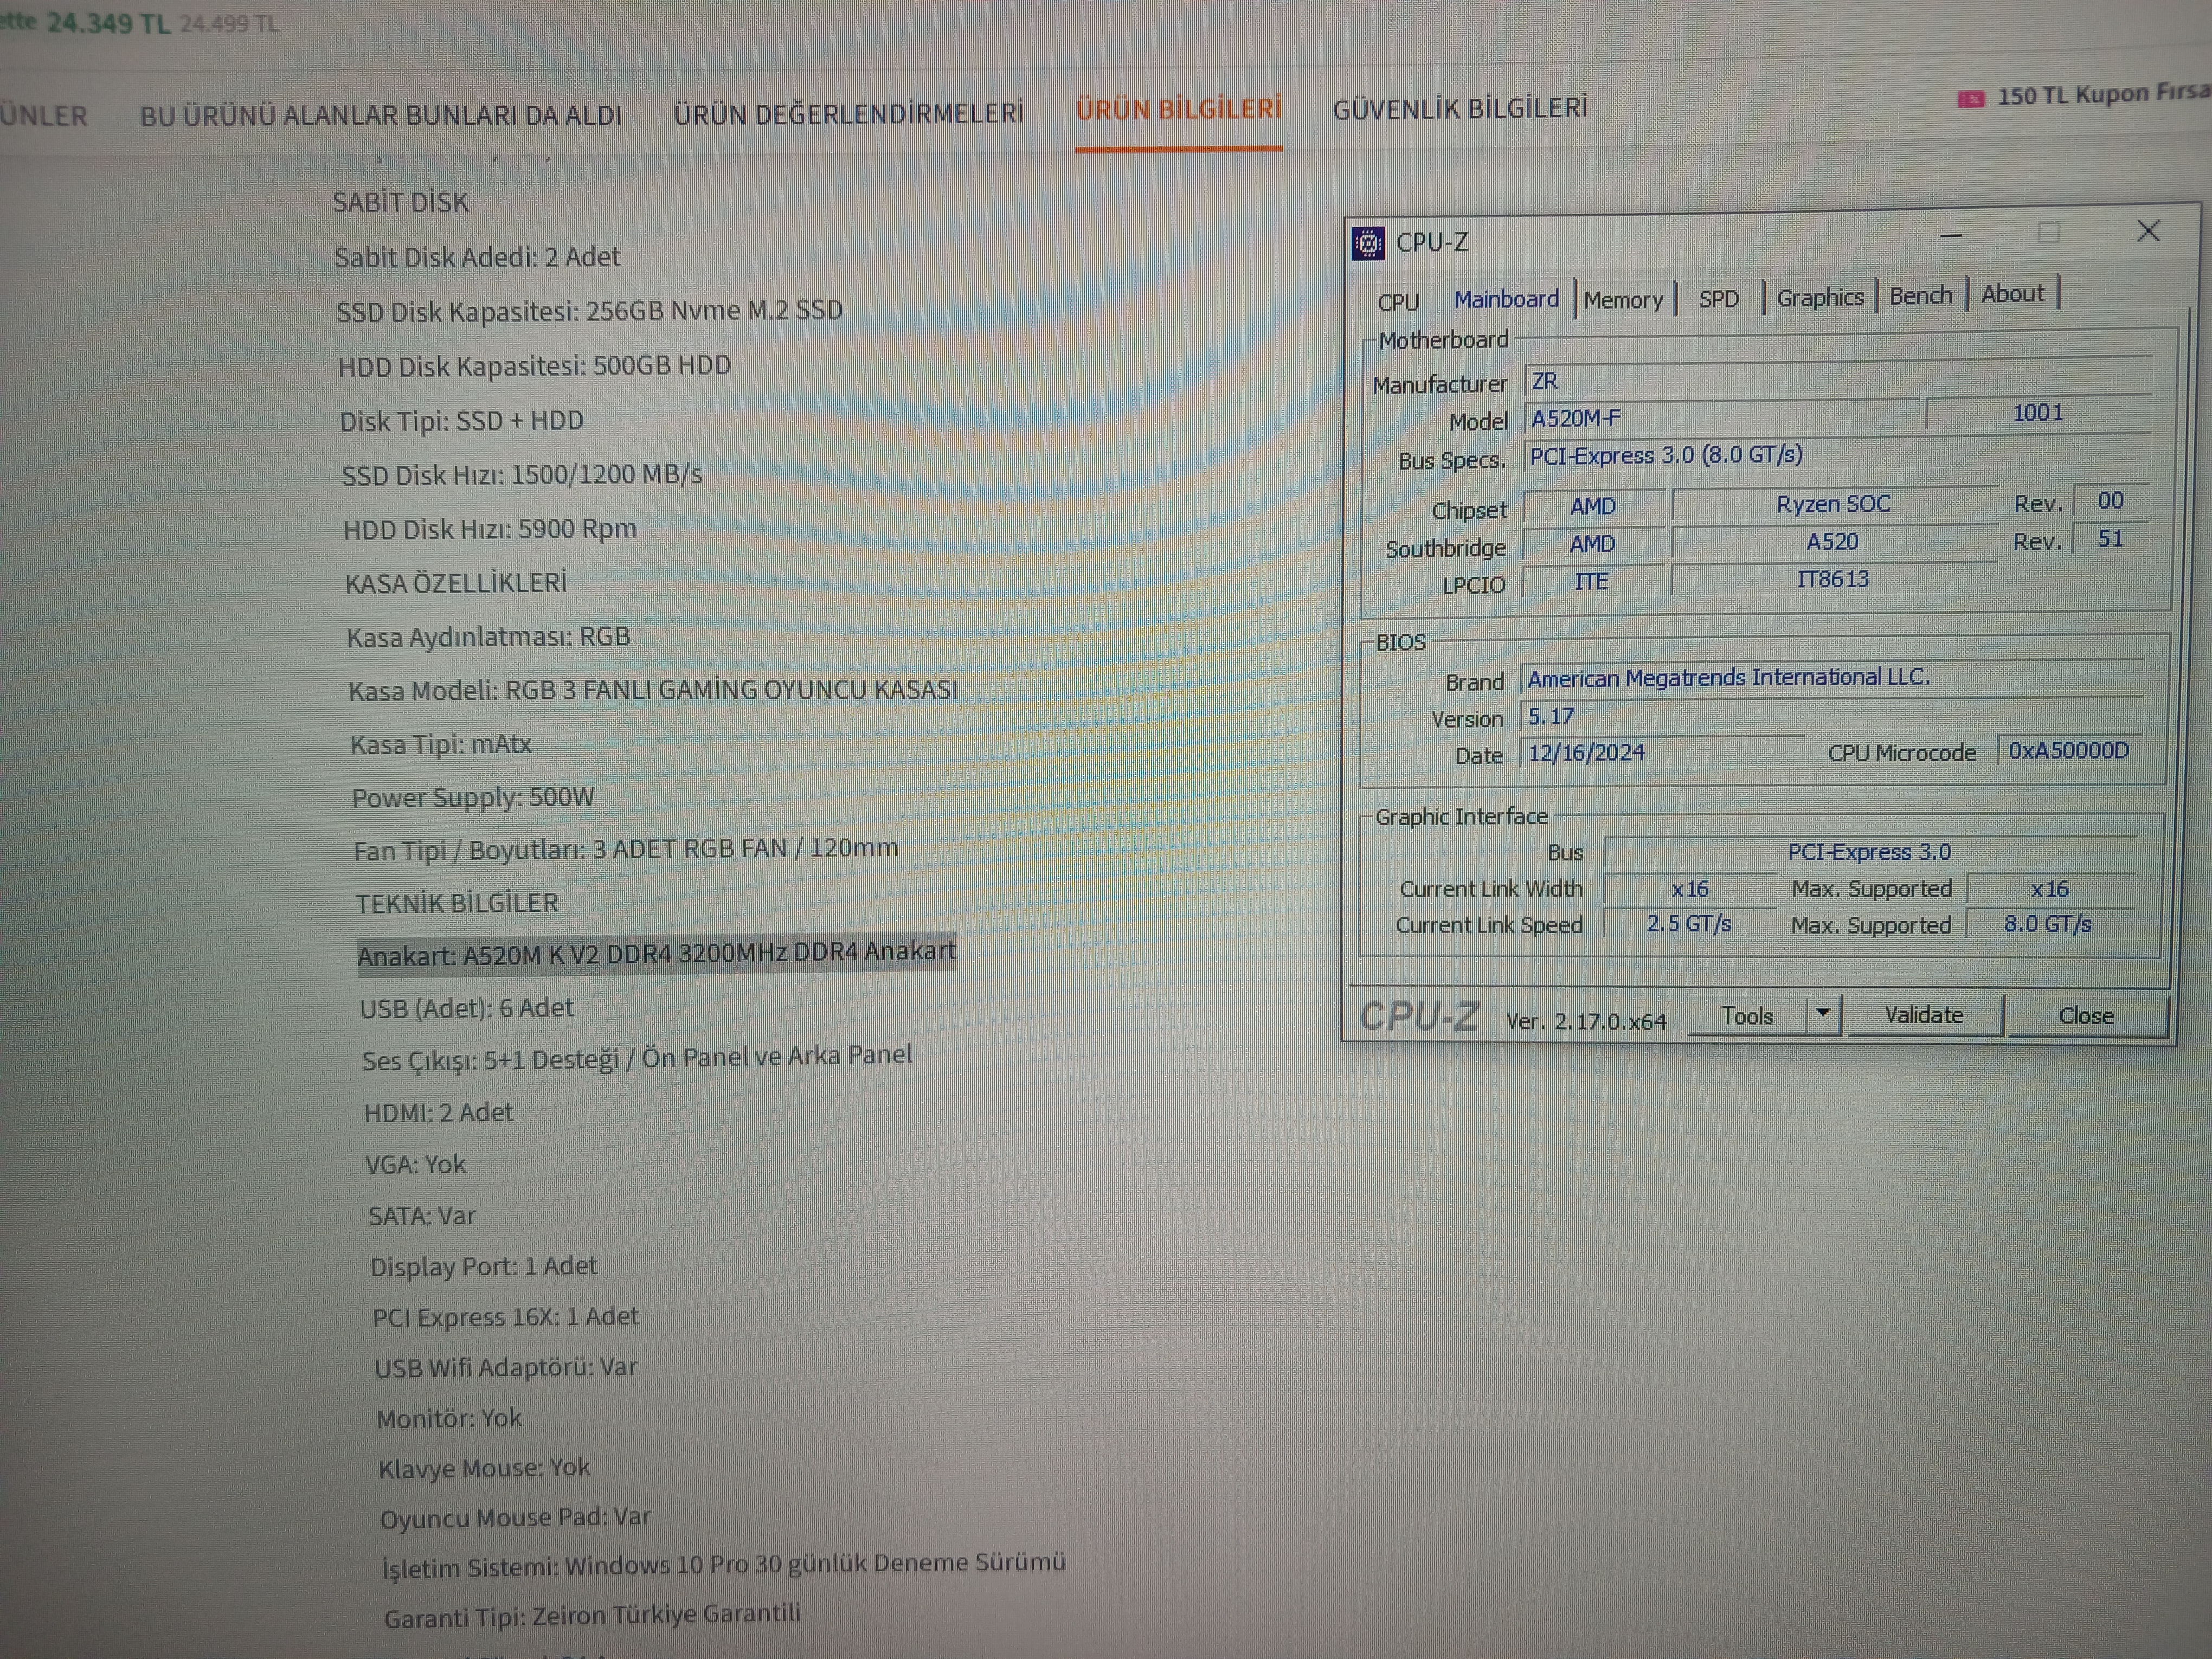Click the Current Link Speed value 2.5 GT/s
Screen dimensions: 2212x1659
coord(1689,923)
